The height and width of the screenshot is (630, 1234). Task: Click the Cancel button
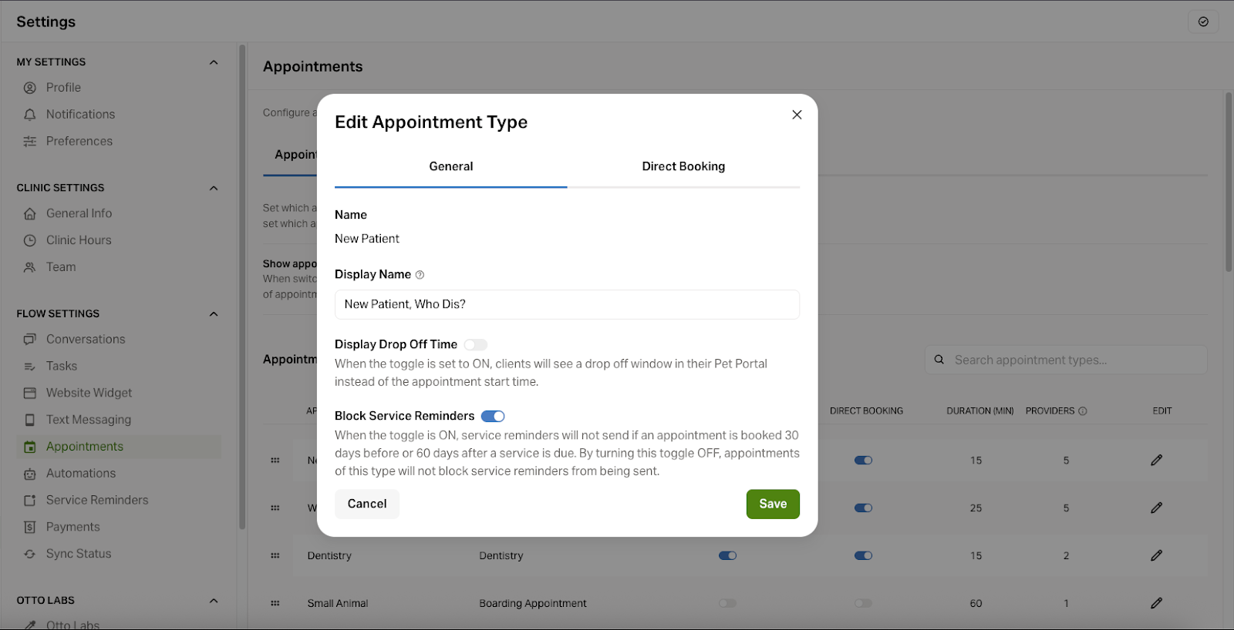367,504
